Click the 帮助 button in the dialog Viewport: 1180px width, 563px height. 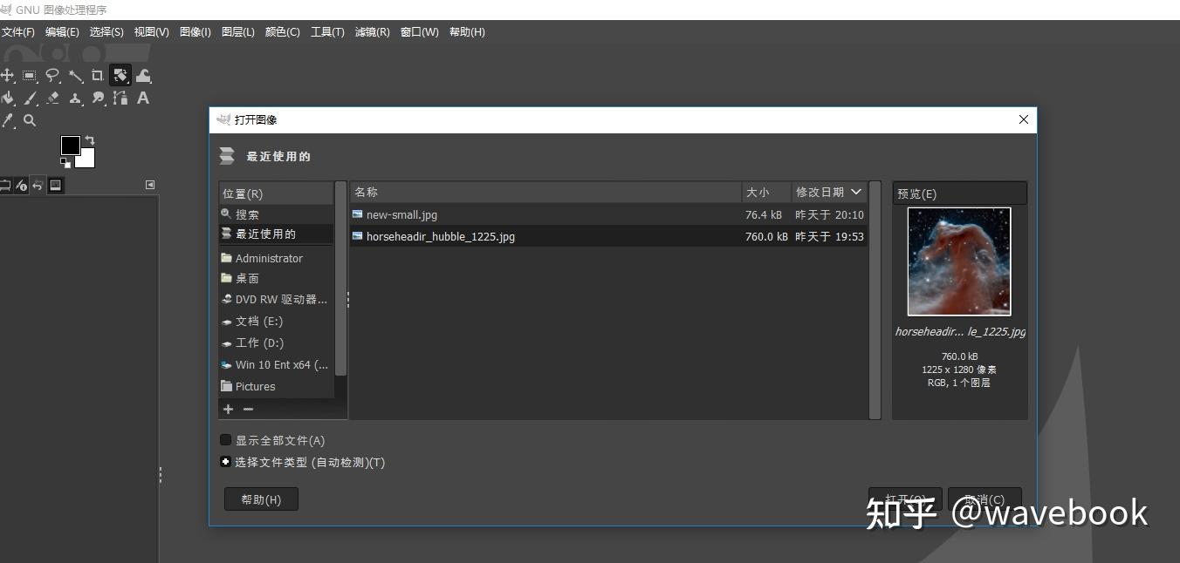260,499
